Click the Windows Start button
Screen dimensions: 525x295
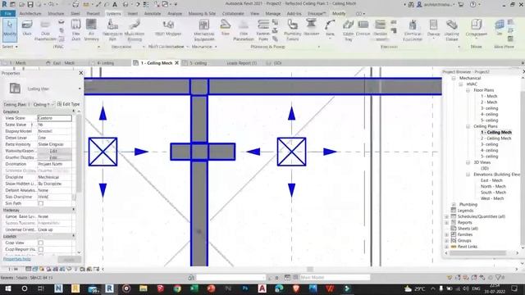pyautogui.click(x=7, y=288)
